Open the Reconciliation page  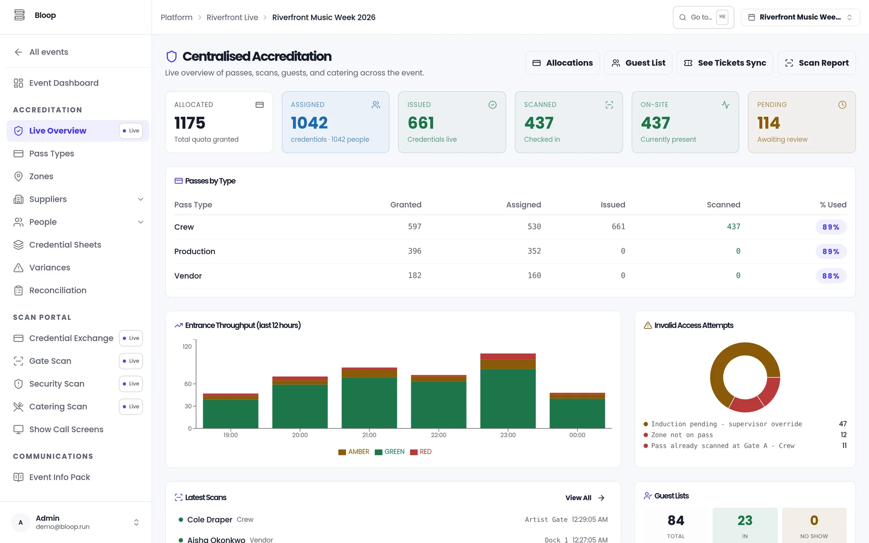[x=78, y=291]
